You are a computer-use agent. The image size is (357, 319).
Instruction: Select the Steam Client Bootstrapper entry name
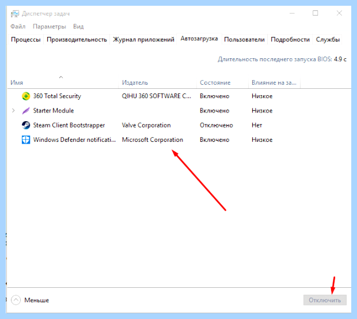pyautogui.click(x=69, y=125)
